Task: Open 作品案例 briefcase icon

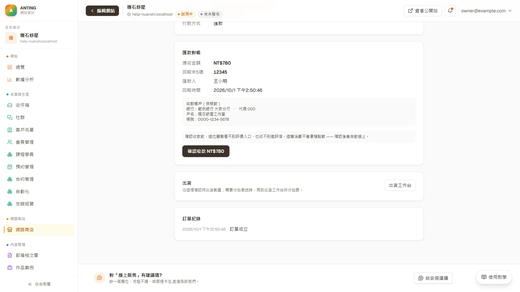Action: tap(10, 268)
